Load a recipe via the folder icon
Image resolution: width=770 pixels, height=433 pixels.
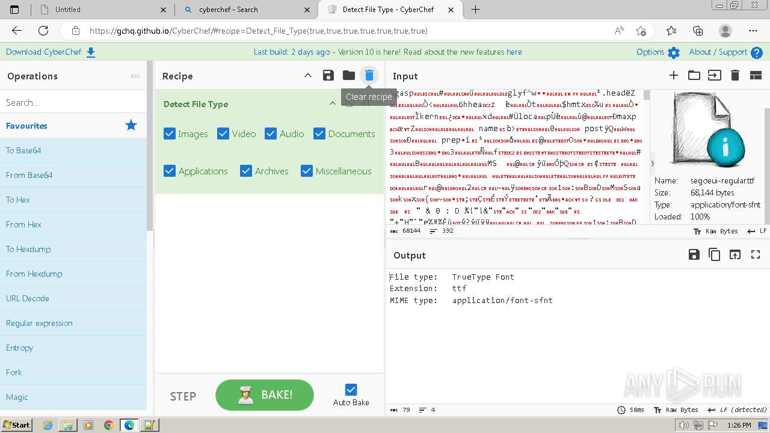[349, 75]
